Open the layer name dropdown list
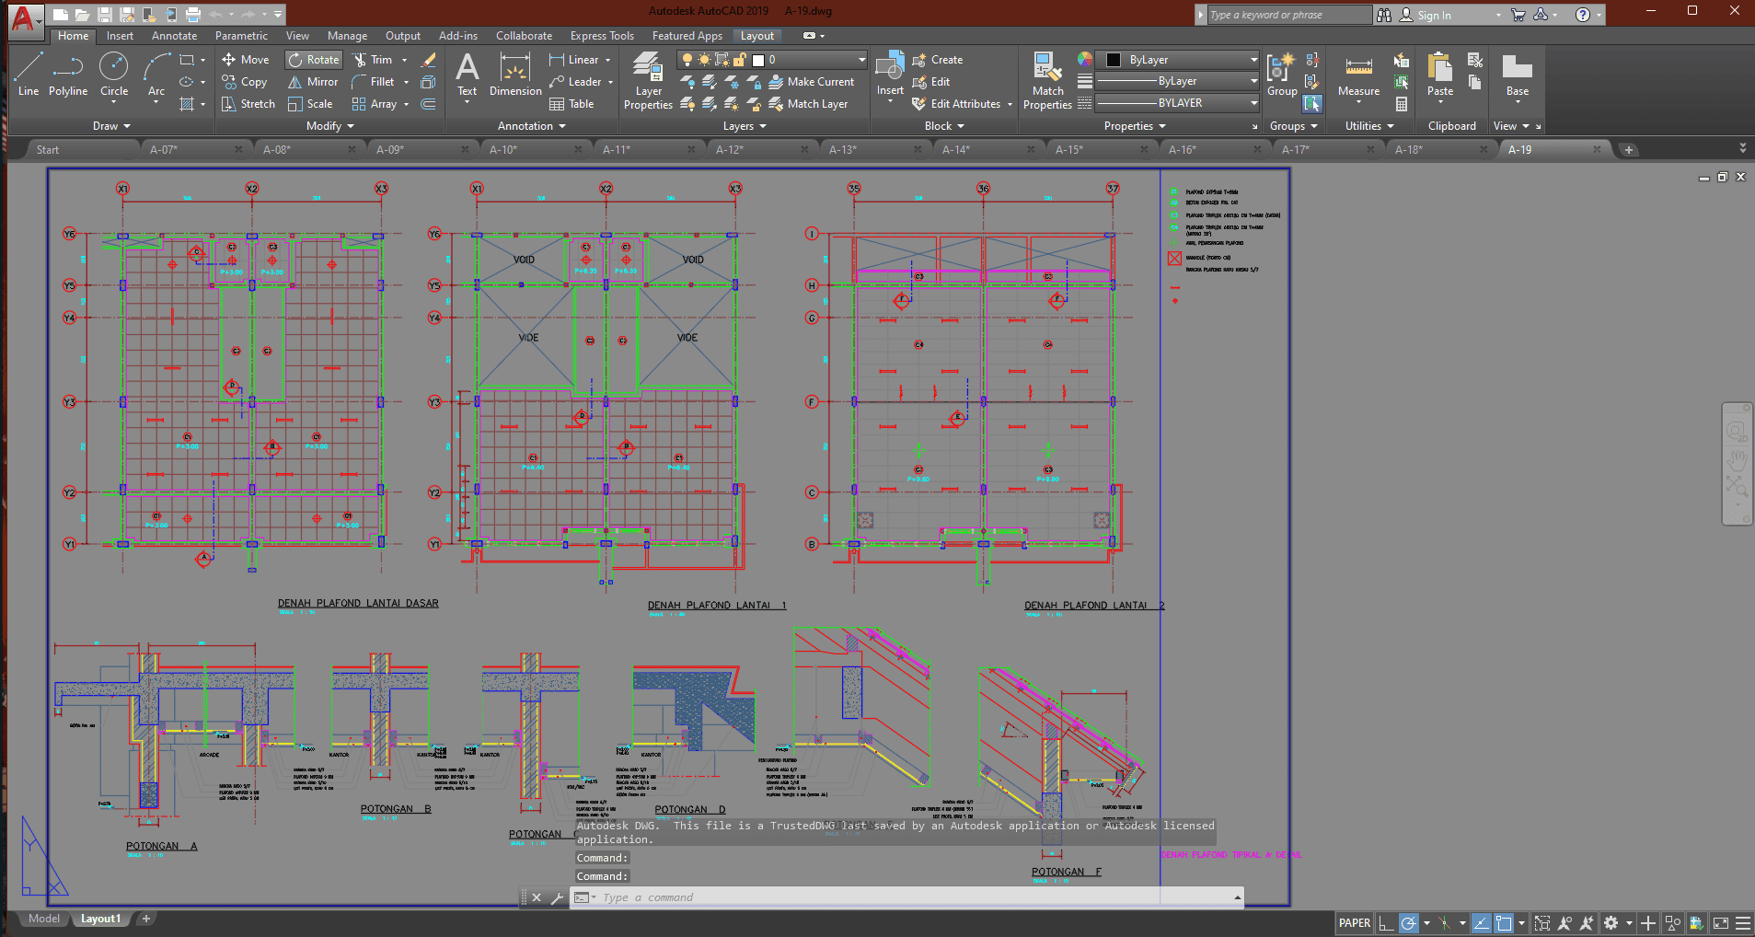The width and height of the screenshot is (1755, 937). coord(861,60)
